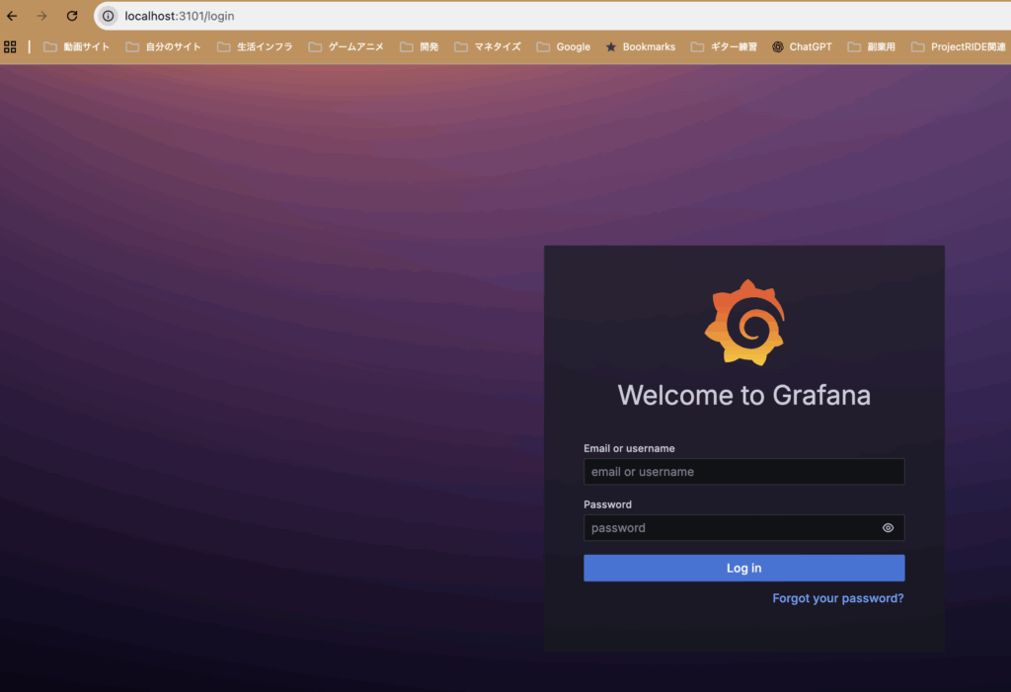
Task: Open the ChatGPT bookmark
Action: pos(802,46)
